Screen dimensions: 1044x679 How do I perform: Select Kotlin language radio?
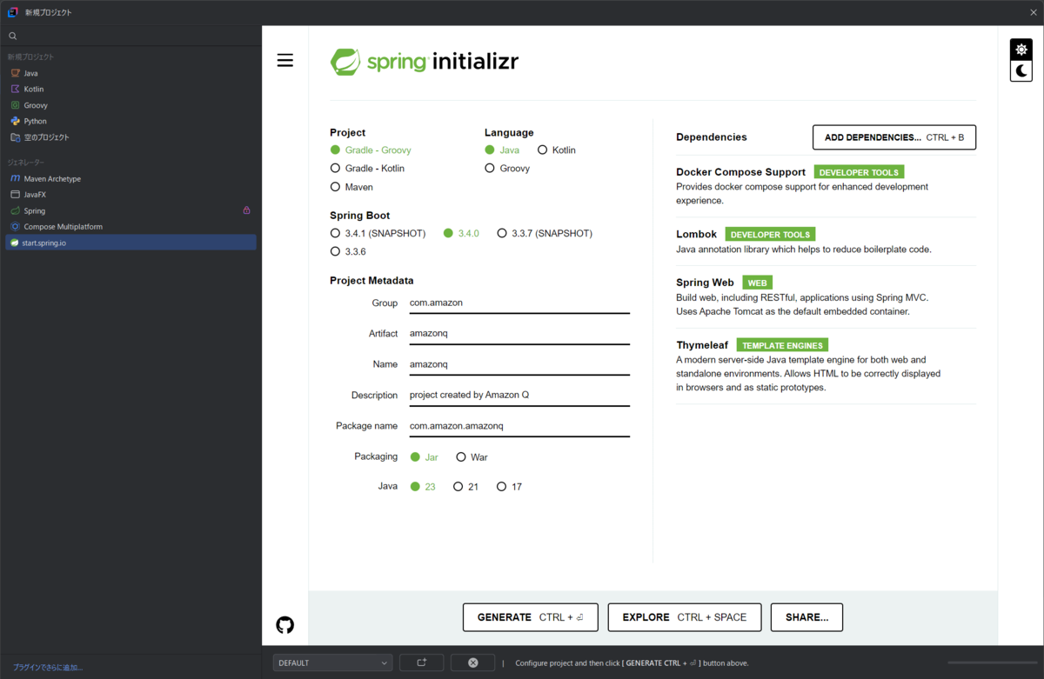(x=557, y=150)
